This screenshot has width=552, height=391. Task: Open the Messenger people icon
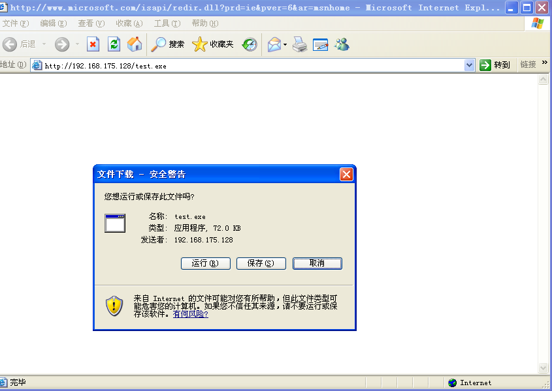coord(342,44)
